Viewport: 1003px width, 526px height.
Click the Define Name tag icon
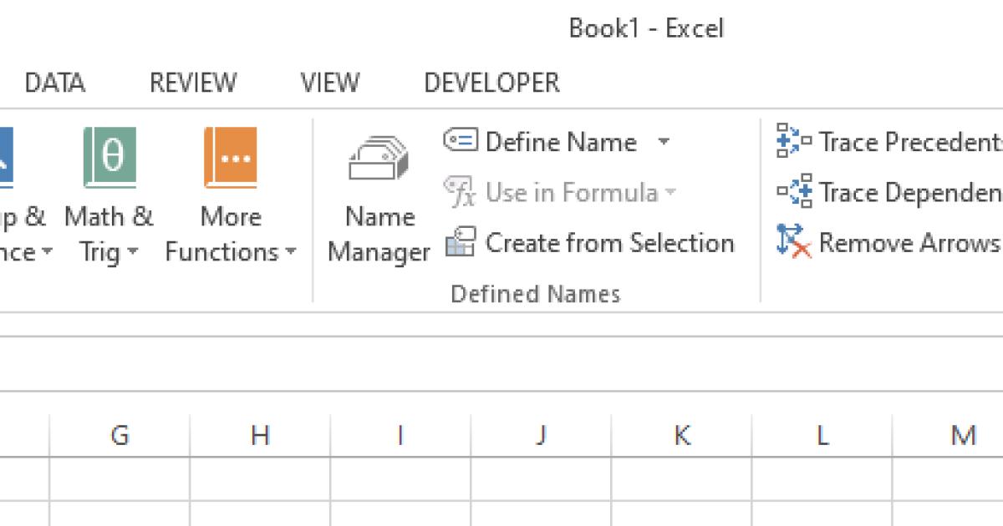click(x=463, y=142)
